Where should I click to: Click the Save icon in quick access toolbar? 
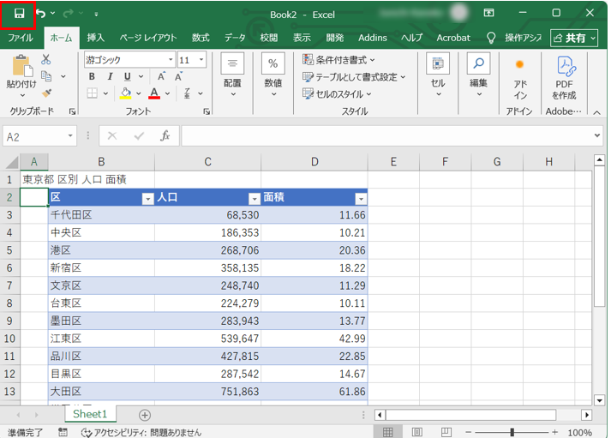click(x=19, y=14)
